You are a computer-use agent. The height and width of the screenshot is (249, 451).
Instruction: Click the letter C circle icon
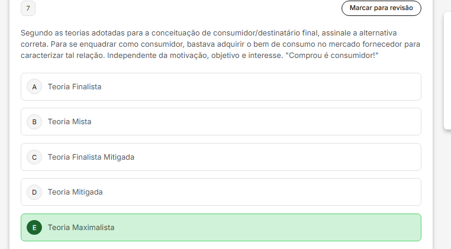34,157
